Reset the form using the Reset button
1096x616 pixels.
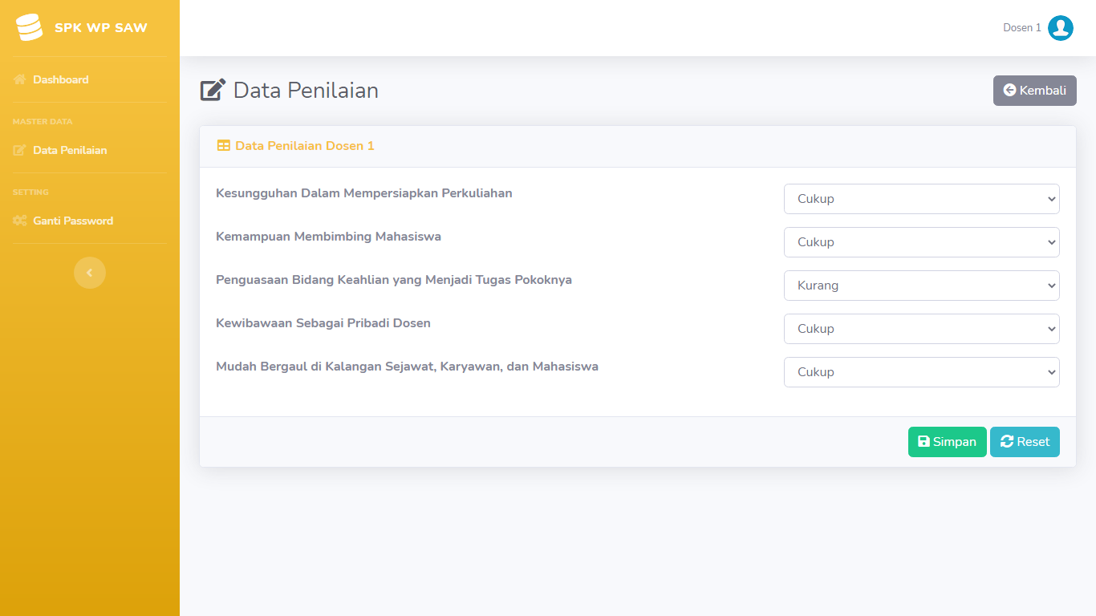click(x=1025, y=441)
